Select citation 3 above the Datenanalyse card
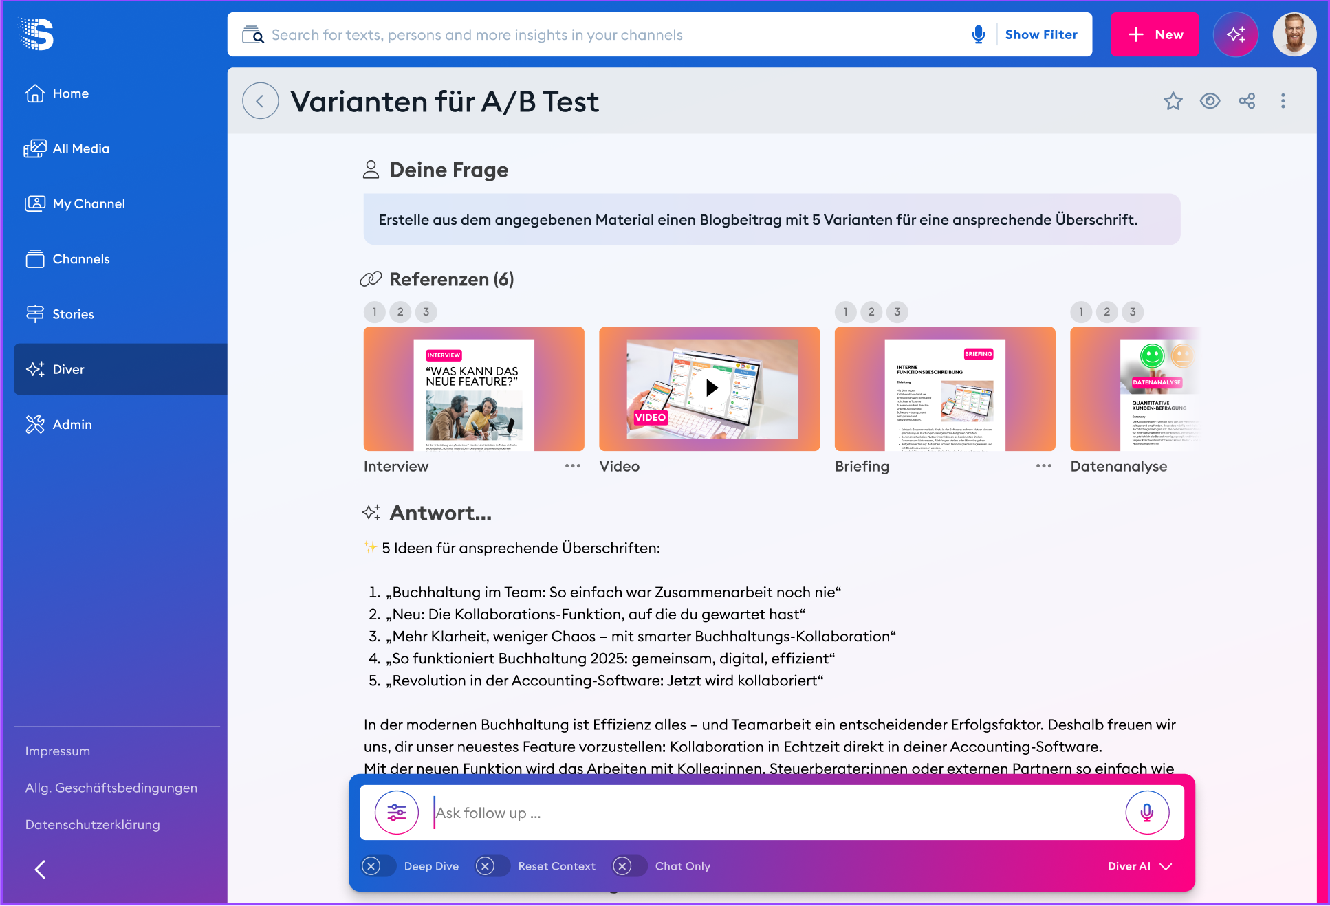The width and height of the screenshot is (1330, 906). click(x=1133, y=312)
